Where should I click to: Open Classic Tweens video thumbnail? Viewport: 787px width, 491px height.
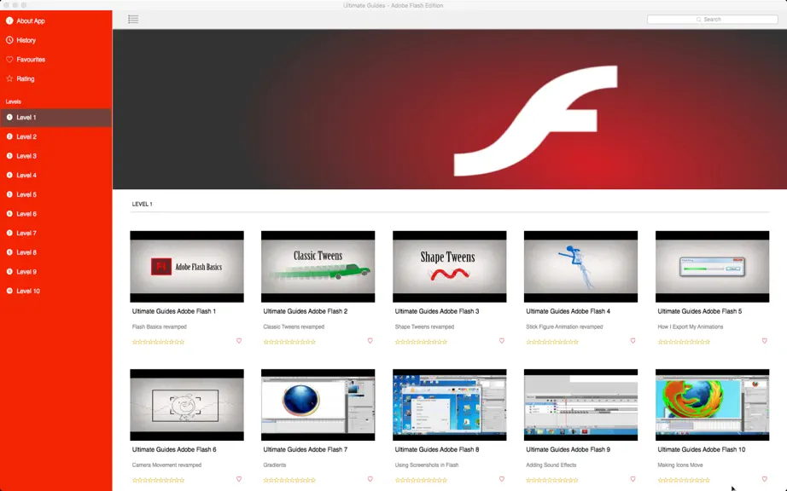pos(318,267)
